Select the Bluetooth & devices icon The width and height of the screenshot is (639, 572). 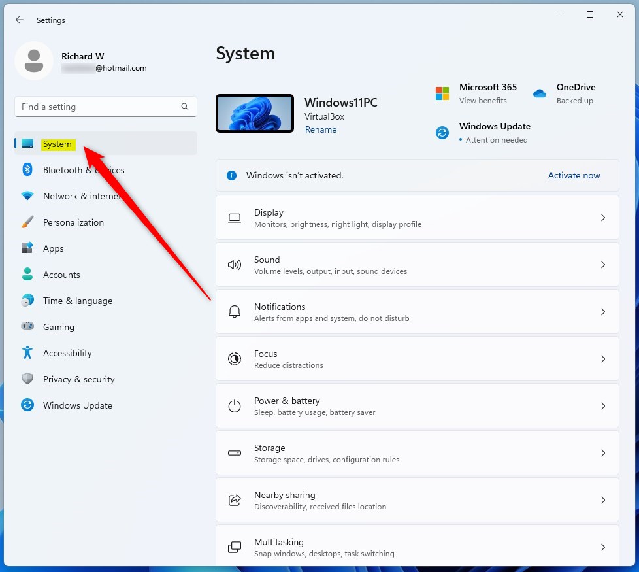point(26,170)
